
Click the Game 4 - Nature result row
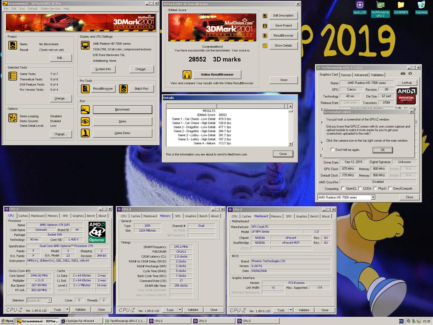coord(212,144)
